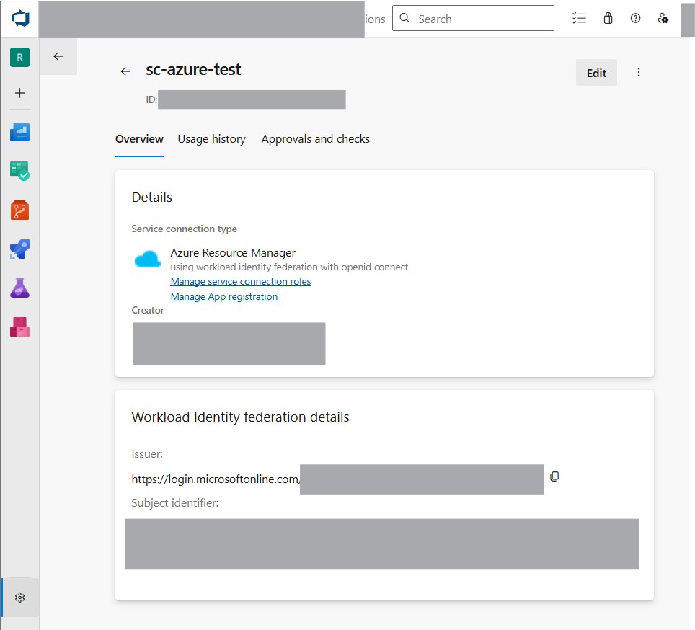
Task: Click the Details heading
Action: 152,198
